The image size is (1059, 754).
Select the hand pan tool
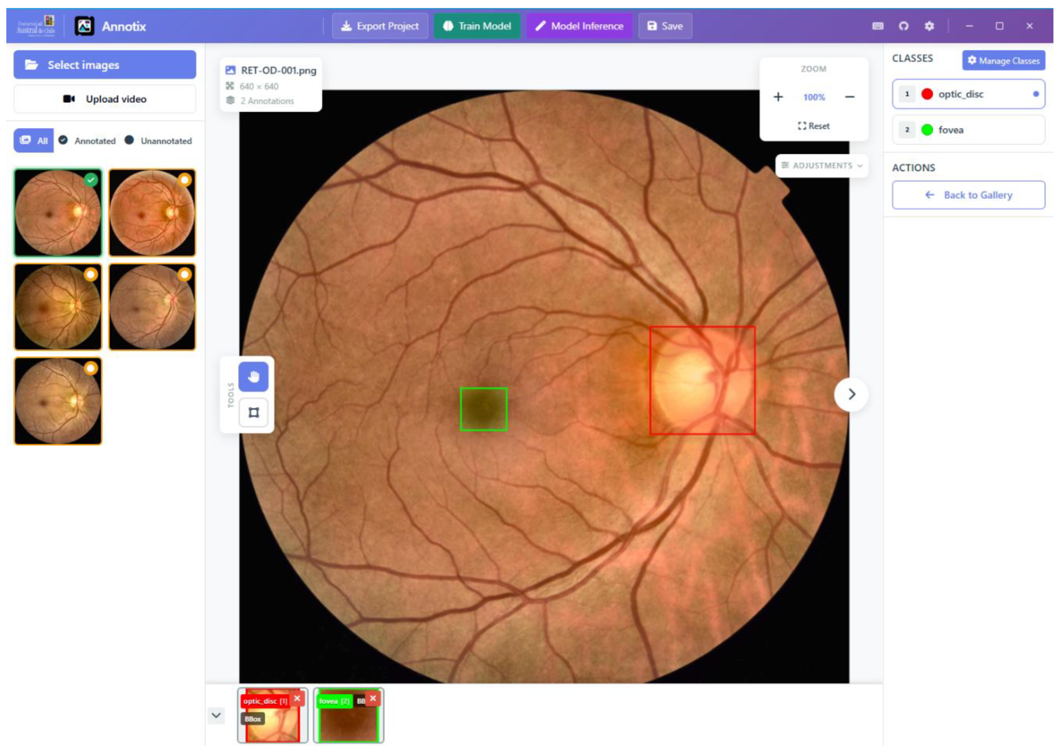253,376
